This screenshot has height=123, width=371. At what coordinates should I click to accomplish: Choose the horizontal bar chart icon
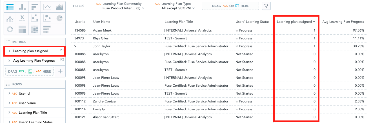(35, 7)
